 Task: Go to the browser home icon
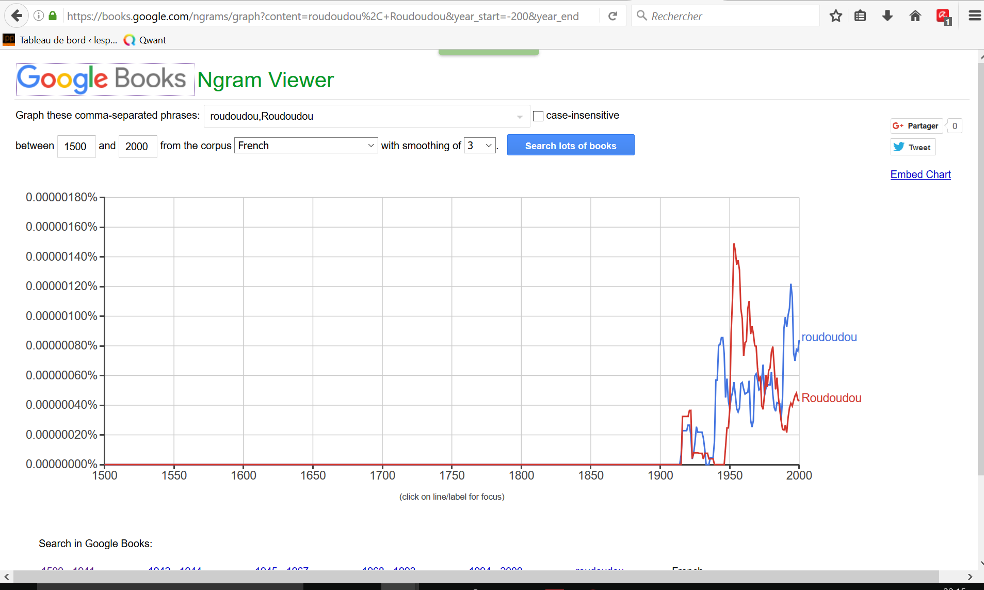point(915,16)
